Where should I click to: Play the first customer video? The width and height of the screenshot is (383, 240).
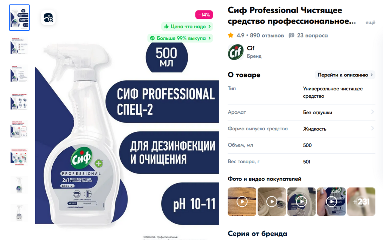pyautogui.click(x=242, y=201)
